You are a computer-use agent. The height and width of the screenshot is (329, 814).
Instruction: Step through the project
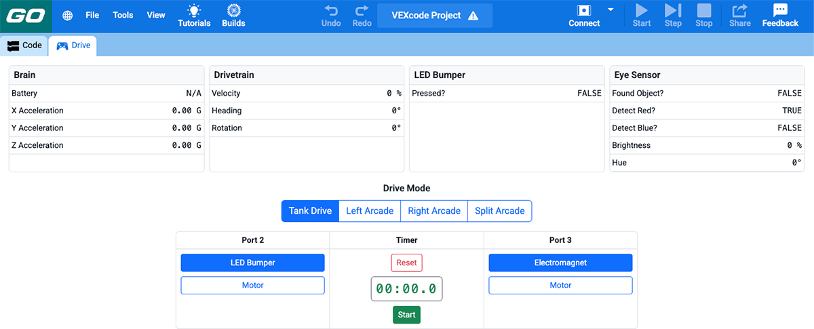(673, 16)
